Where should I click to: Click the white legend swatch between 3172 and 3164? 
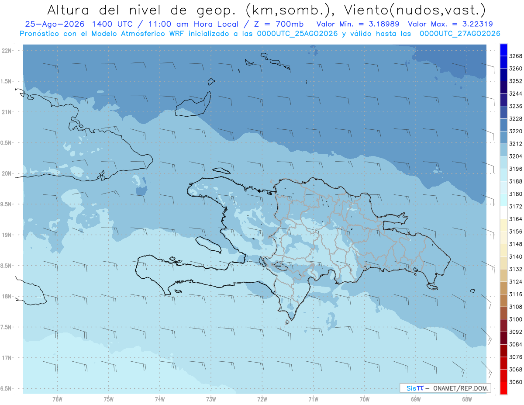503,213
